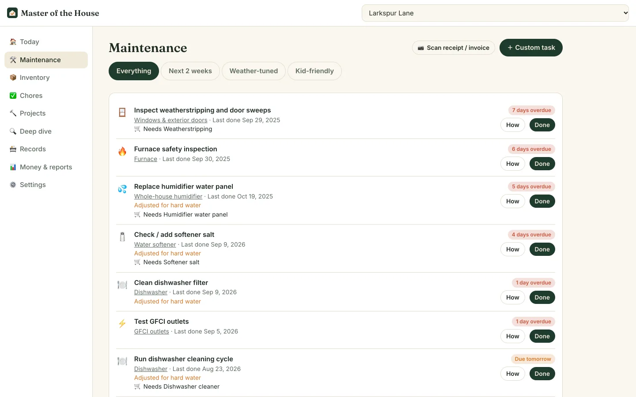Click the cart icon beside Needs Softener salt
Screen dimensions: 636x397
click(x=137, y=262)
